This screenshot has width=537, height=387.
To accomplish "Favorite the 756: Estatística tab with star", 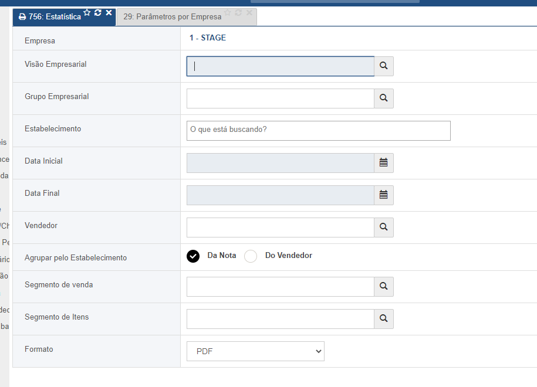I will pyautogui.click(x=87, y=13).
